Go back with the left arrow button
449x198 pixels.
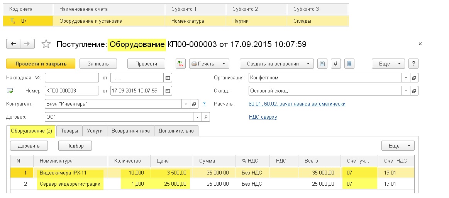click(14, 44)
